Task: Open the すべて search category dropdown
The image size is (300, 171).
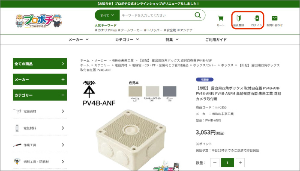Action: click(x=107, y=15)
